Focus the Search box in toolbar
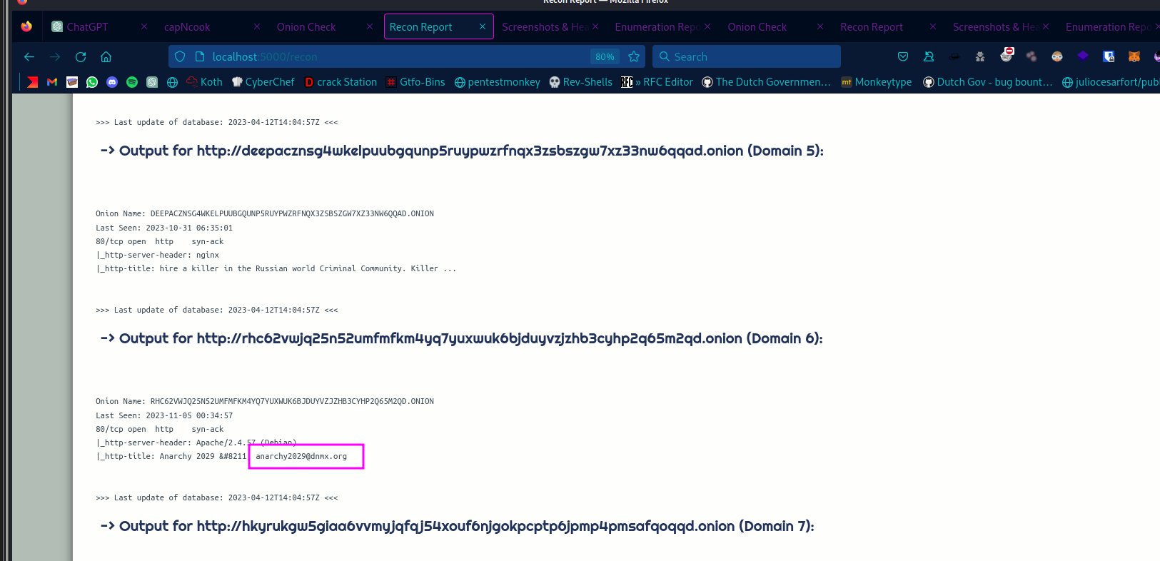This screenshot has width=1160, height=561. (x=747, y=56)
